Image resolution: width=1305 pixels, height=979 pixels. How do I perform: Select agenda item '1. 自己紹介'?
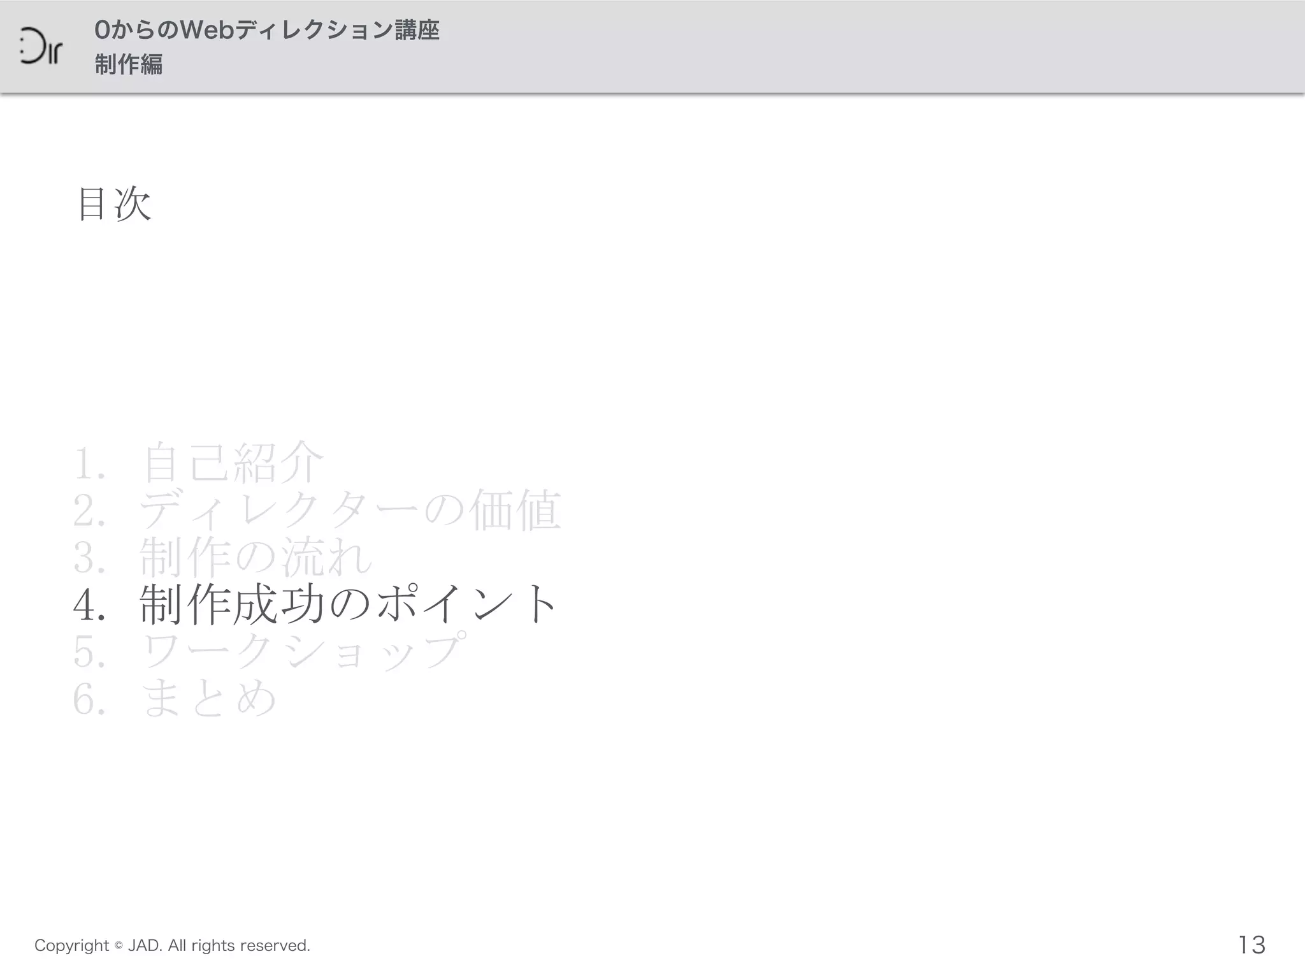[199, 462]
